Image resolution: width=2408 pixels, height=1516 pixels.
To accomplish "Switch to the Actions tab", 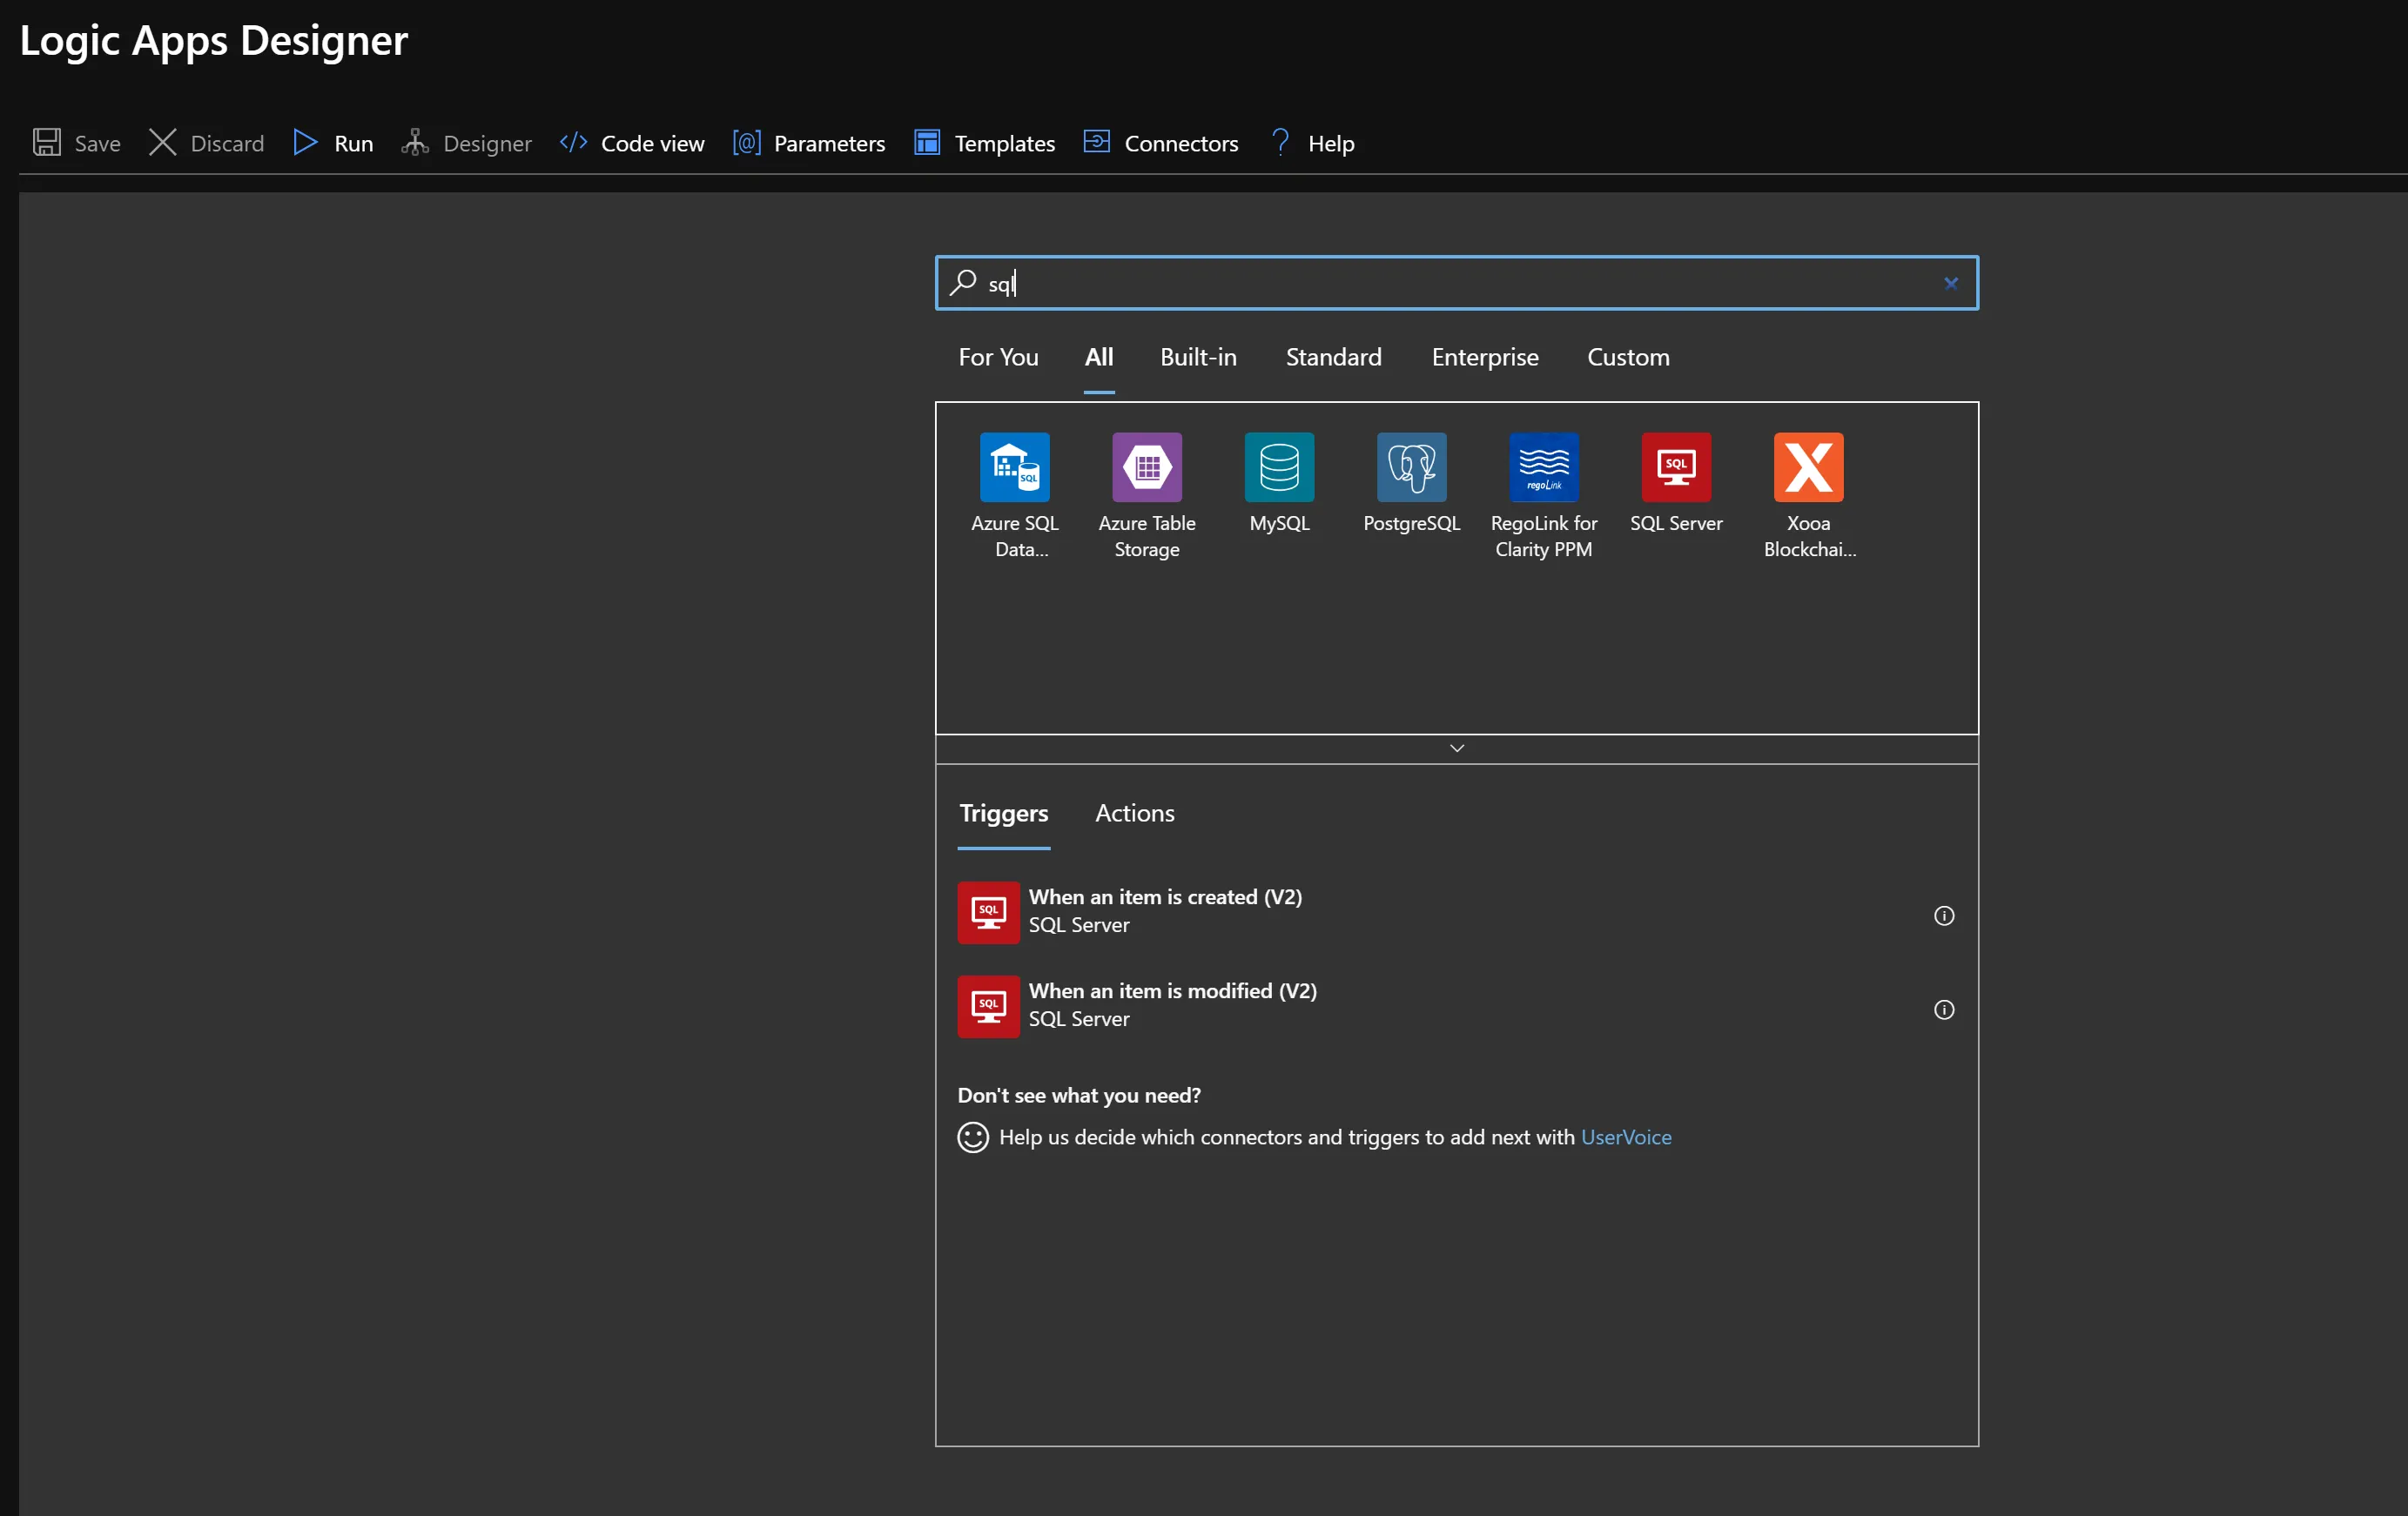I will 1134,813.
